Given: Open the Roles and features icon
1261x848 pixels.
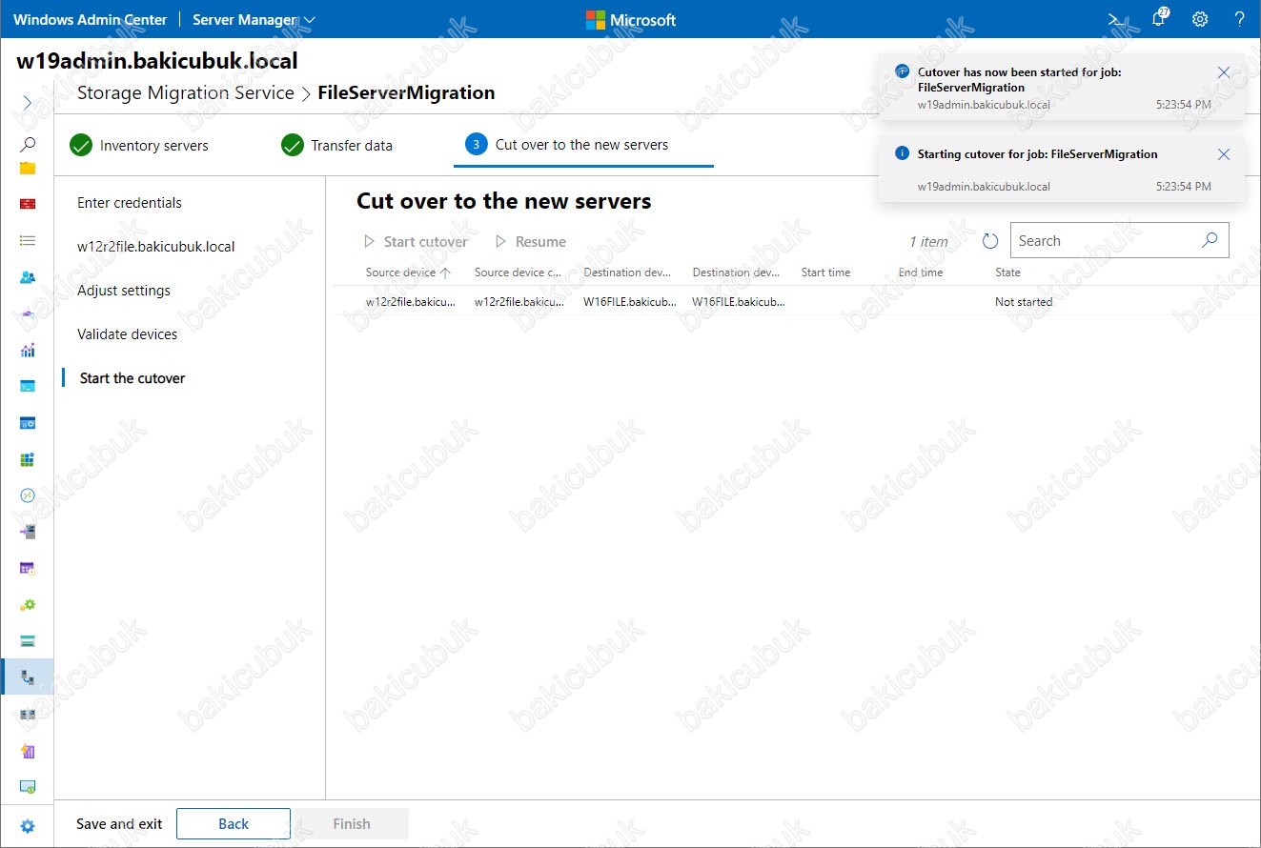Looking at the screenshot, I should [27, 532].
